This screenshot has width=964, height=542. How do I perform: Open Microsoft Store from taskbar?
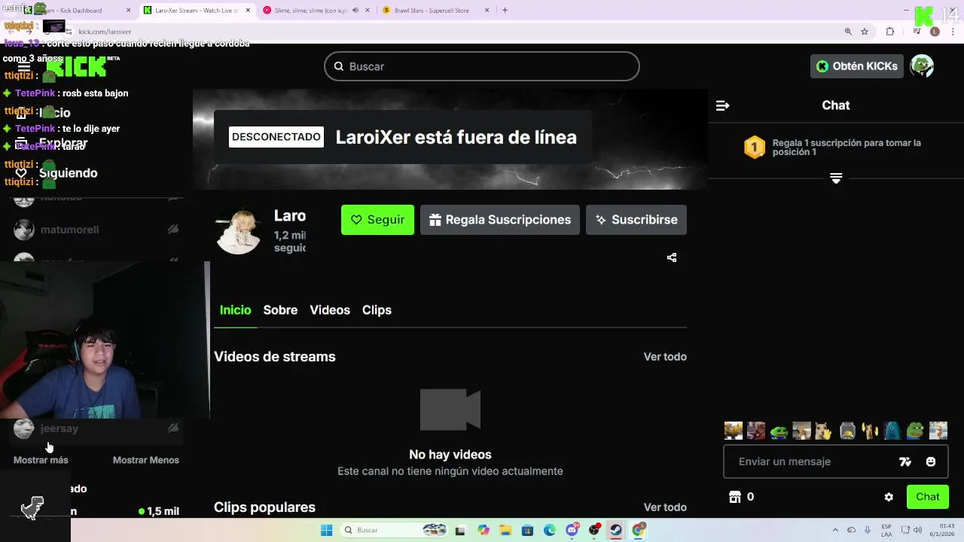pyautogui.click(x=527, y=530)
